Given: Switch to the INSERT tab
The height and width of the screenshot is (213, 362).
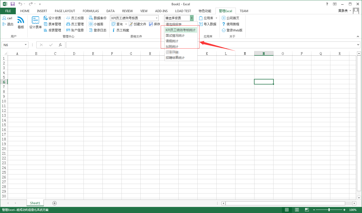Looking at the screenshot, I should point(42,11).
